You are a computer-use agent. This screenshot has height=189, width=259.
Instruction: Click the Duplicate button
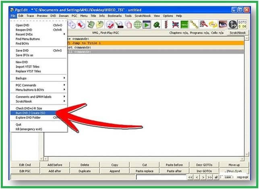click(85, 171)
